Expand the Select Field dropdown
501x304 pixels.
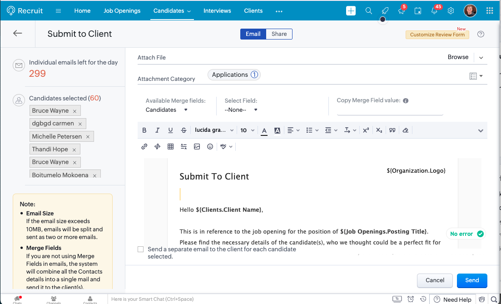[x=241, y=110]
